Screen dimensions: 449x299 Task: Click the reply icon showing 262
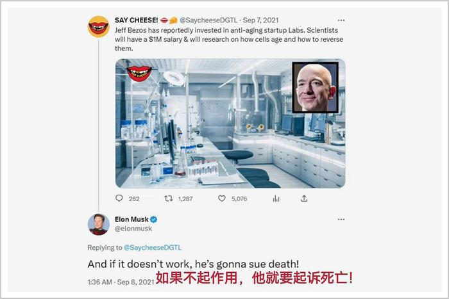119,198
